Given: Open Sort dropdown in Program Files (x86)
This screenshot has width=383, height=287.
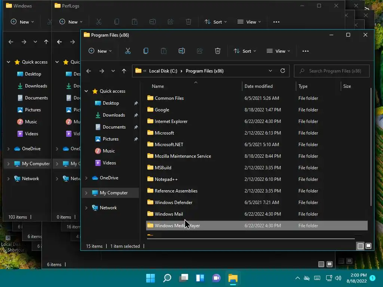Looking at the screenshot, I should click(x=245, y=51).
